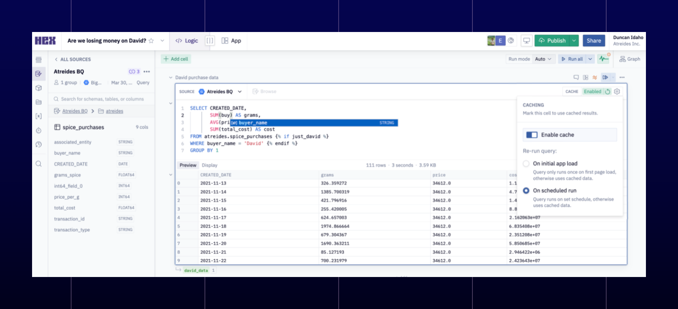Click the cache refresh circular arrow icon
The height and width of the screenshot is (309, 678).
(607, 91)
